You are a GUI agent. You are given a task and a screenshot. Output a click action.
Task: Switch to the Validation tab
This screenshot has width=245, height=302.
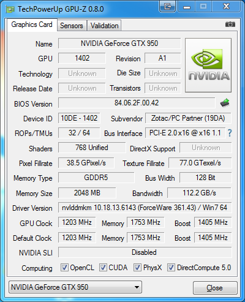[x=104, y=26]
